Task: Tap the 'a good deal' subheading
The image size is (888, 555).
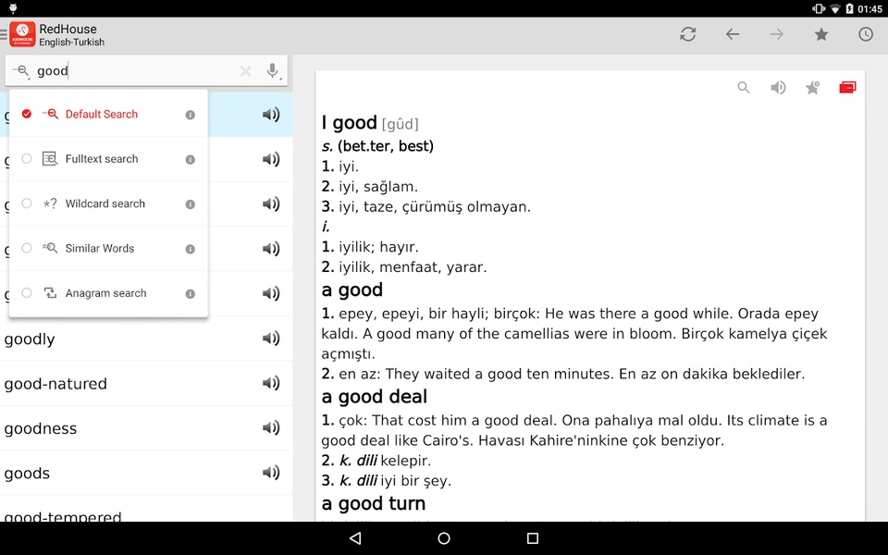Action: 375,397
